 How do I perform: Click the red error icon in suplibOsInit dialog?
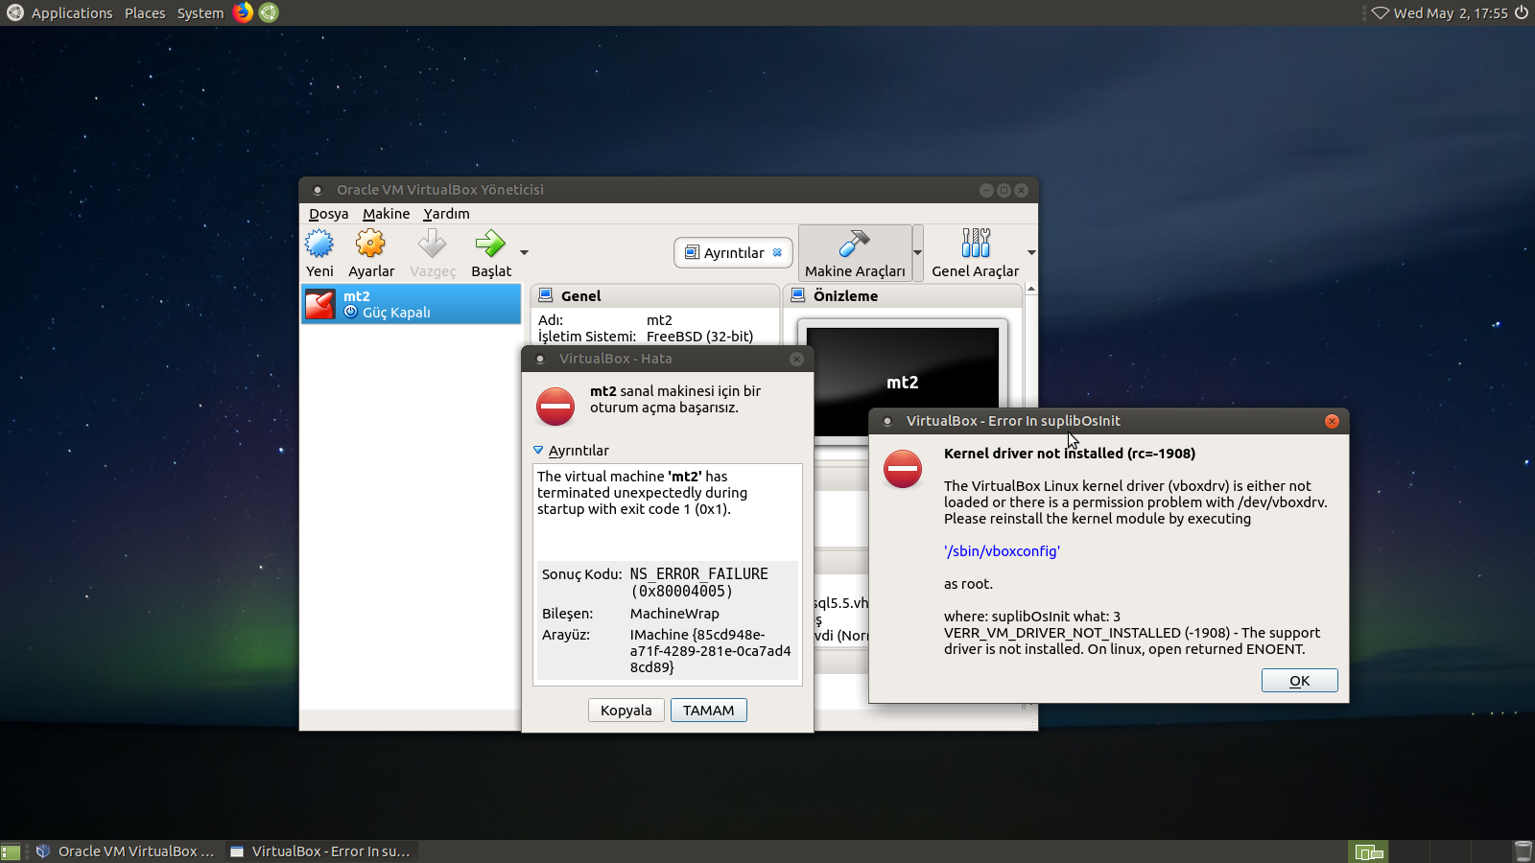click(x=903, y=469)
